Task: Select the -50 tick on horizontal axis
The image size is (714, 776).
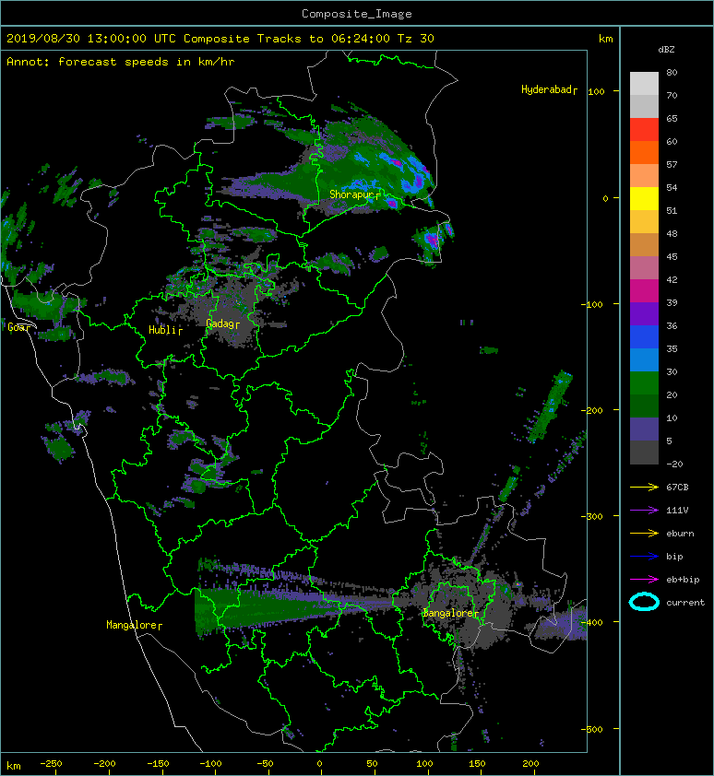Action: pos(265,764)
